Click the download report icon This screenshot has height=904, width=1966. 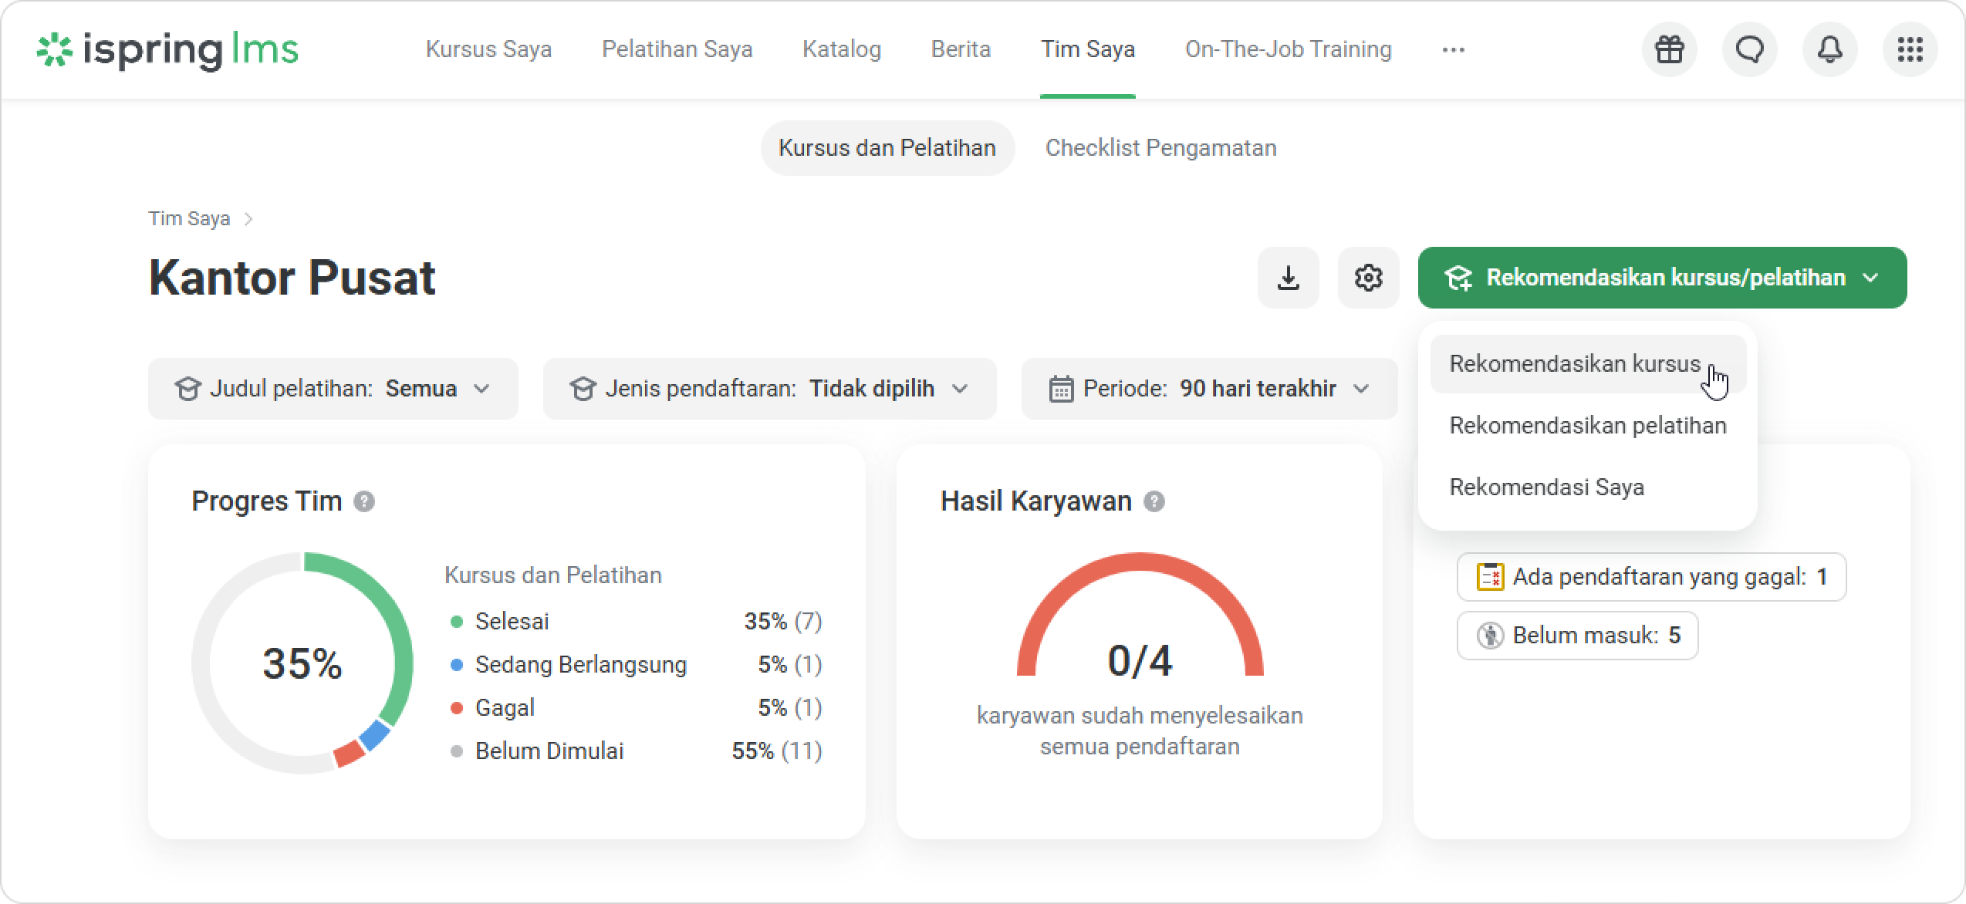click(1288, 278)
